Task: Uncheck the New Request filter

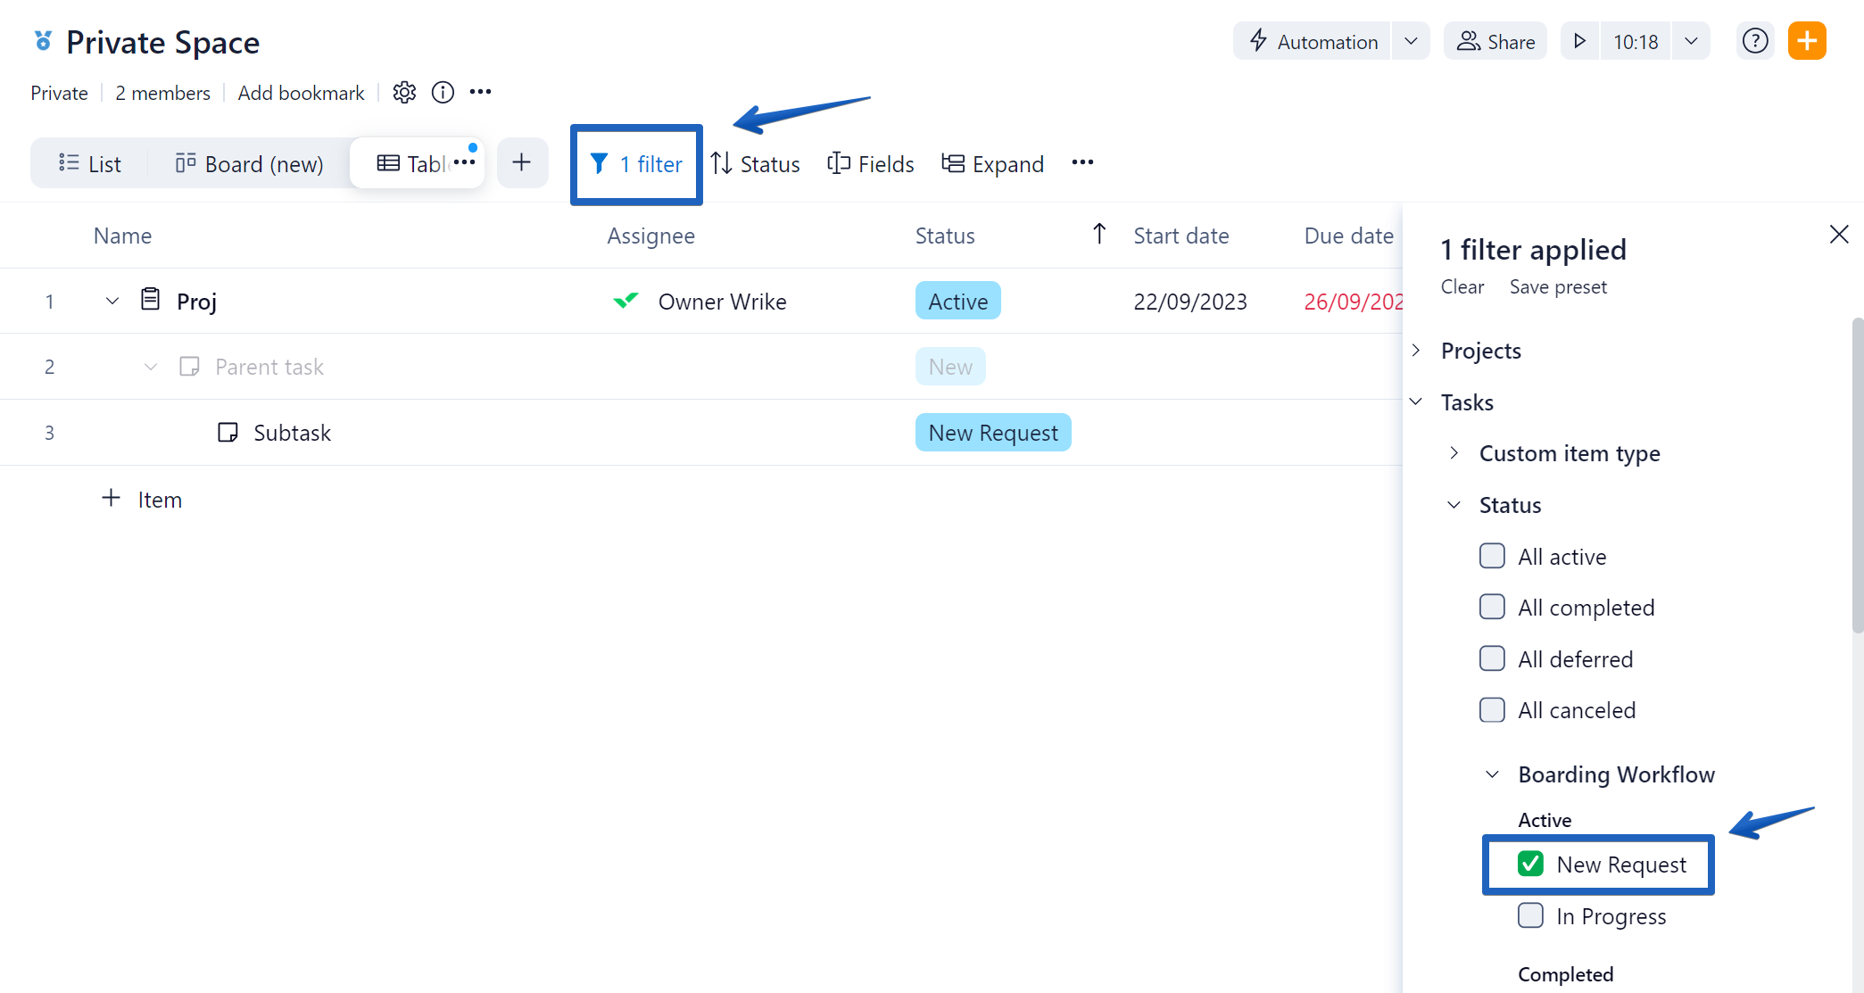Action: [x=1530, y=865]
